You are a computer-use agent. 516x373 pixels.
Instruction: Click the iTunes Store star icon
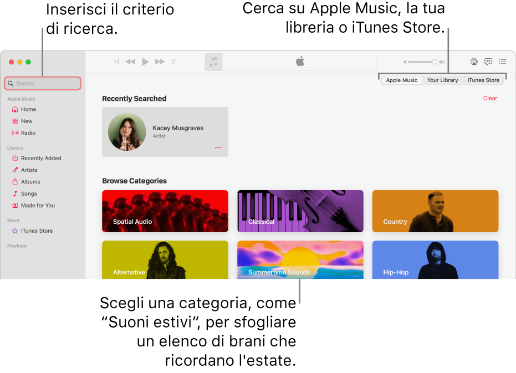click(15, 231)
